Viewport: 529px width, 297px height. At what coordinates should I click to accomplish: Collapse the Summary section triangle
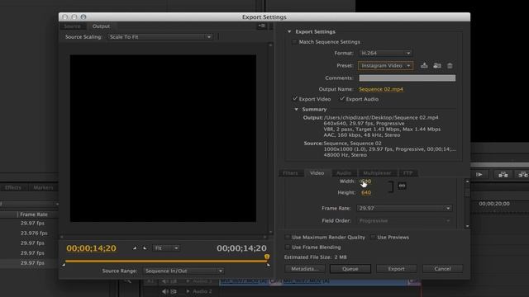pyautogui.click(x=296, y=110)
